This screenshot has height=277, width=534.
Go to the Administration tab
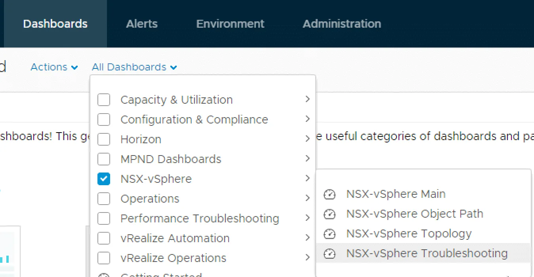pyautogui.click(x=342, y=24)
